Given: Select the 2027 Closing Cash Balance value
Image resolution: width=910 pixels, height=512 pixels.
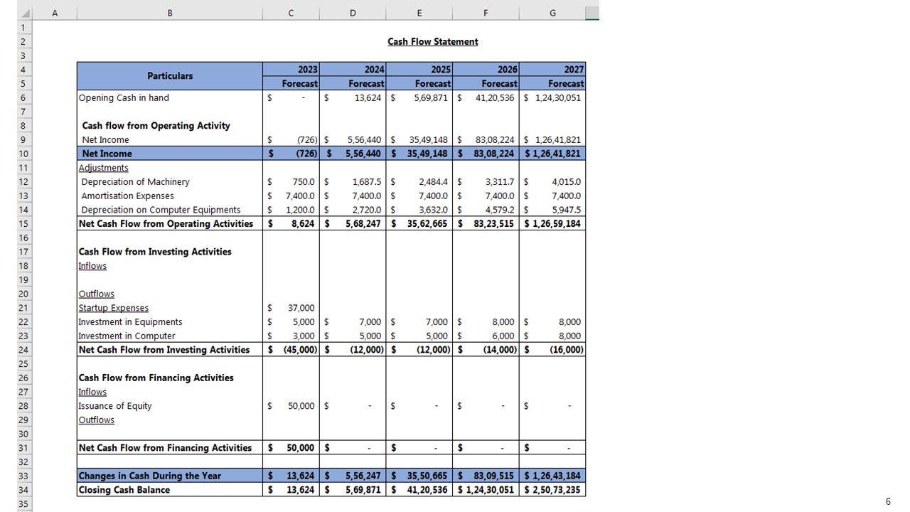Looking at the screenshot, I should pos(552,490).
